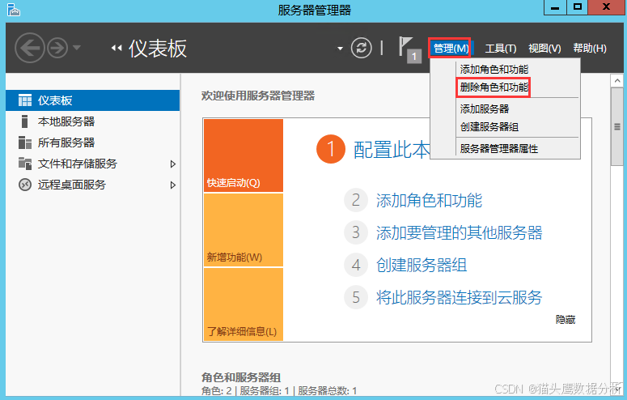Choose 添加服务器 from the 管理 menu
This screenshot has width=627, height=400.
coord(484,109)
